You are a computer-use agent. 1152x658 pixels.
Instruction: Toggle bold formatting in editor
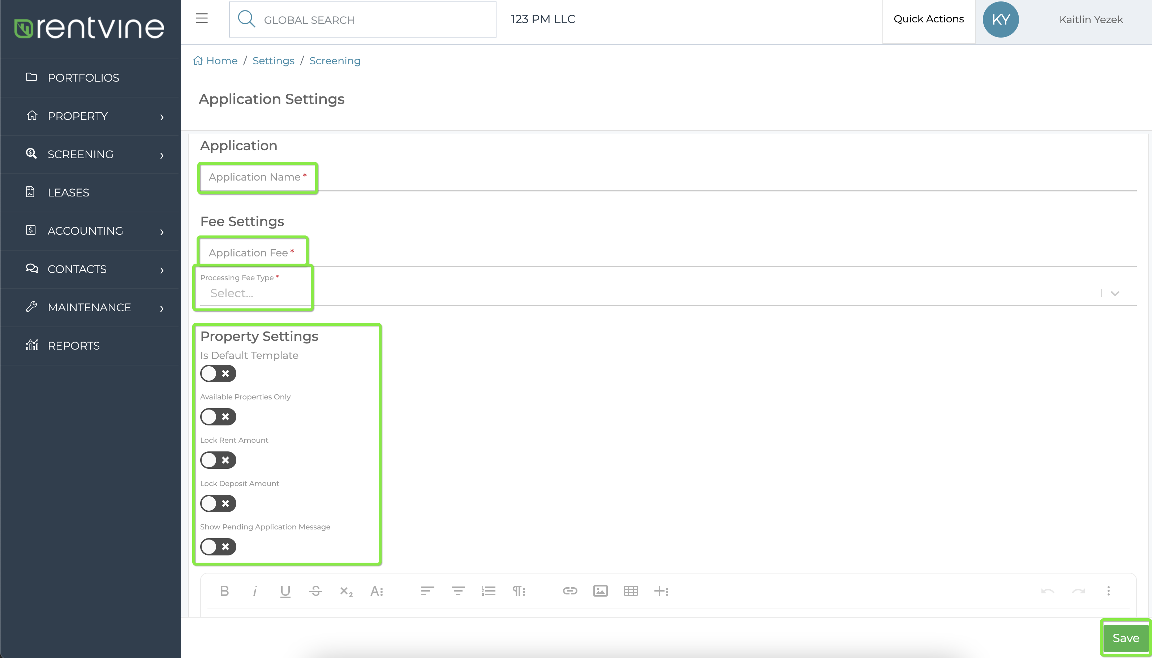(224, 591)
